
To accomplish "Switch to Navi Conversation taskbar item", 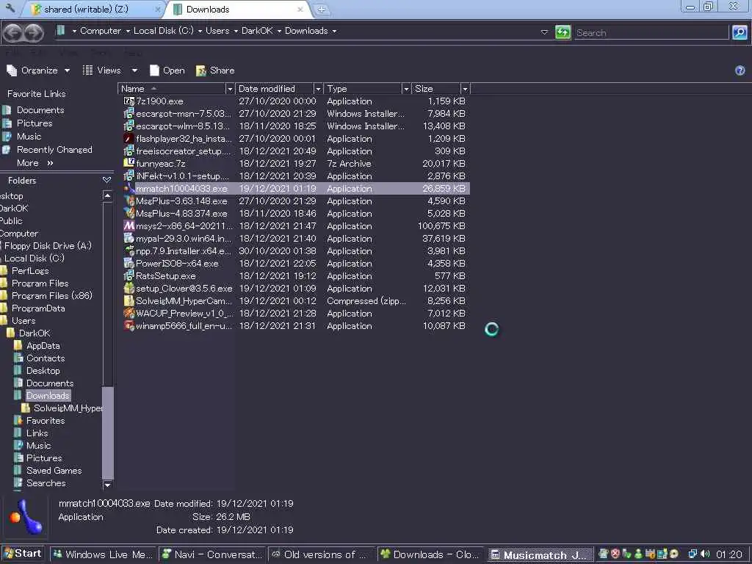I will coord(212,554).
